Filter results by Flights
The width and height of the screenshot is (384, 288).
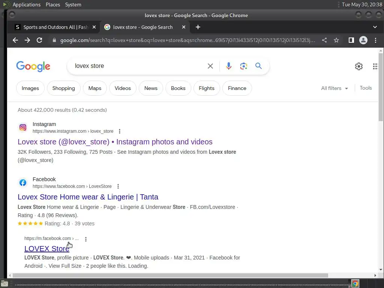coord(207,88)
